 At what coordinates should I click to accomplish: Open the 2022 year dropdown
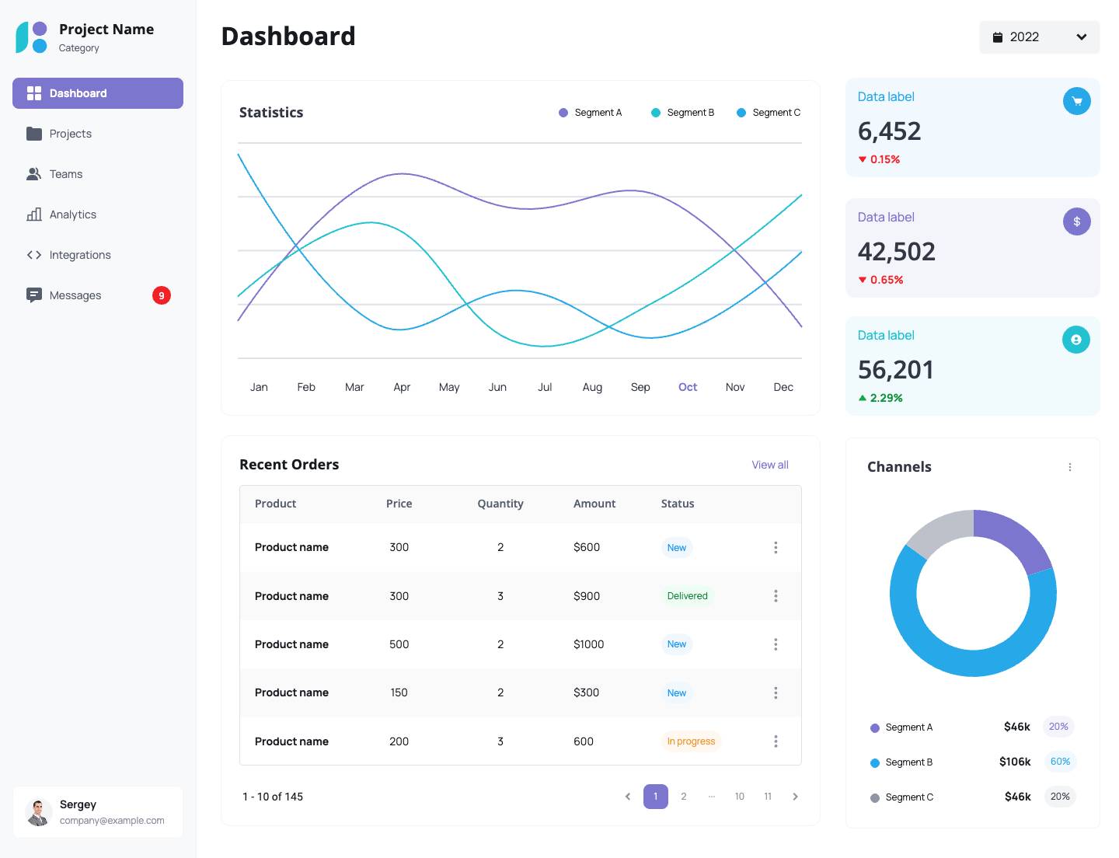[1039, 37]
